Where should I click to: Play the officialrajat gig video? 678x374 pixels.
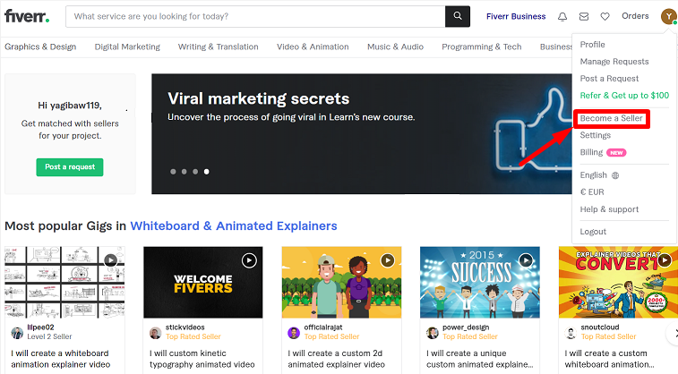tap(388, 260)
